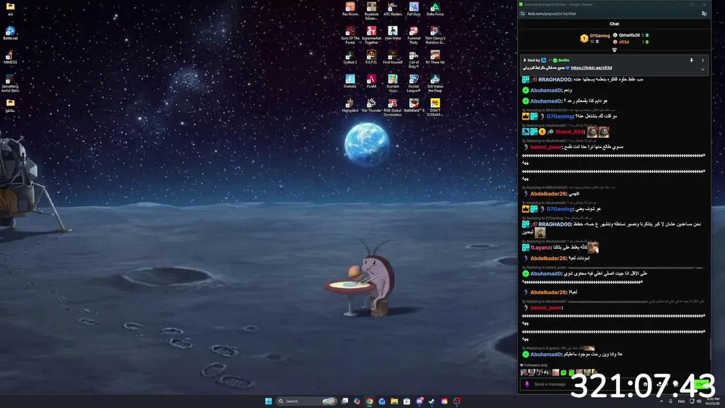Open File Explorer from the taskbar
Screen dimensions: 725x408
point(394,401)
